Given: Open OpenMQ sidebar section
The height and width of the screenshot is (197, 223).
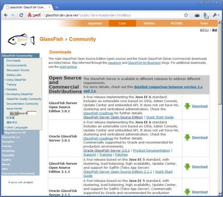Looking at the screenshot, I should (8, 155).
